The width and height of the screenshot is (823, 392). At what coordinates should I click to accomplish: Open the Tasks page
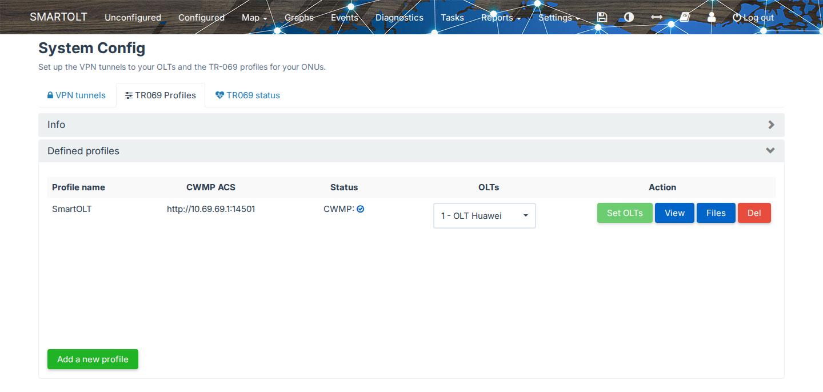pyautogui.click(x=452, y=18)
